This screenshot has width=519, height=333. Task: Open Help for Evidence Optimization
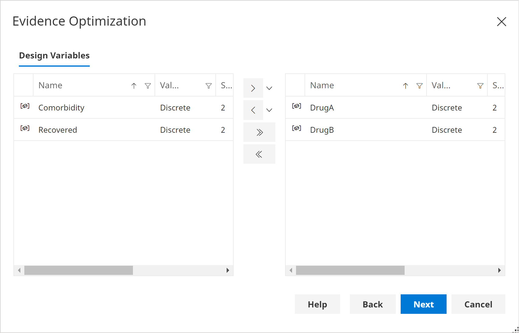[317, 304]
